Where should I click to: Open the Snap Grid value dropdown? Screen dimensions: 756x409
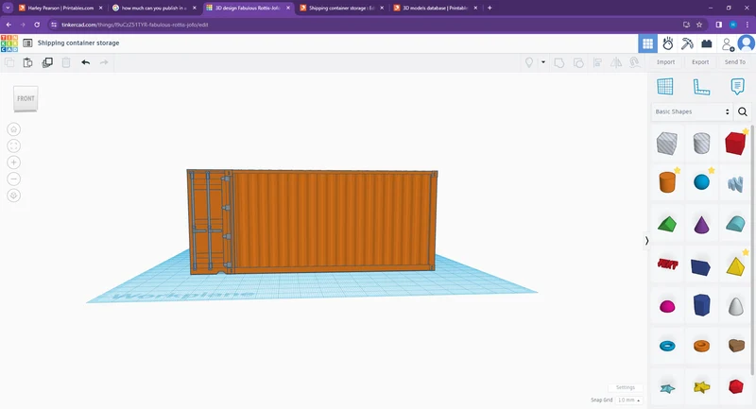coord(629,400)
